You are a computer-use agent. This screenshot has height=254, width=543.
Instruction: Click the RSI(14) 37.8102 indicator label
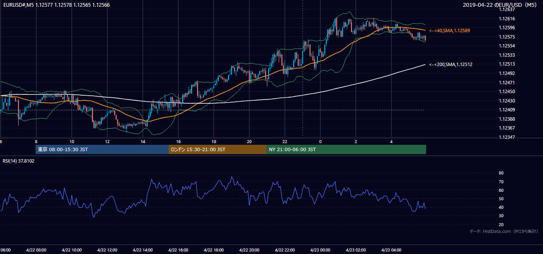point(19,161)
